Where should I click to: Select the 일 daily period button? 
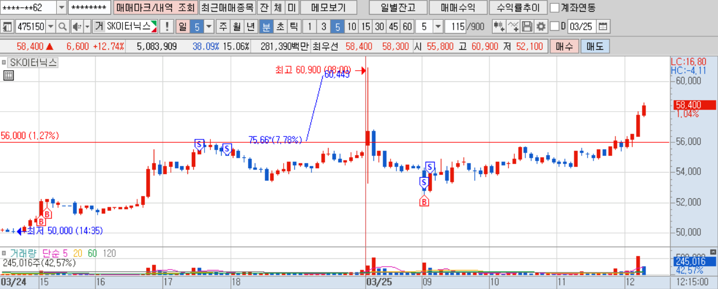(x=183, y=26)
